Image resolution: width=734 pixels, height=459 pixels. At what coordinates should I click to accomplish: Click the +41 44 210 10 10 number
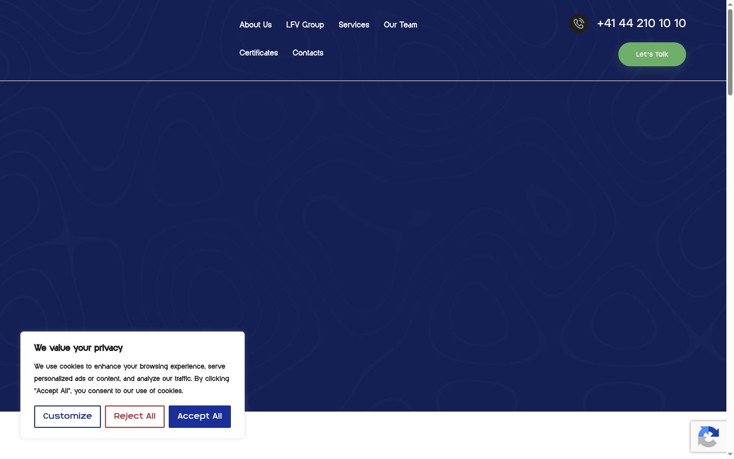coord(641,23)
